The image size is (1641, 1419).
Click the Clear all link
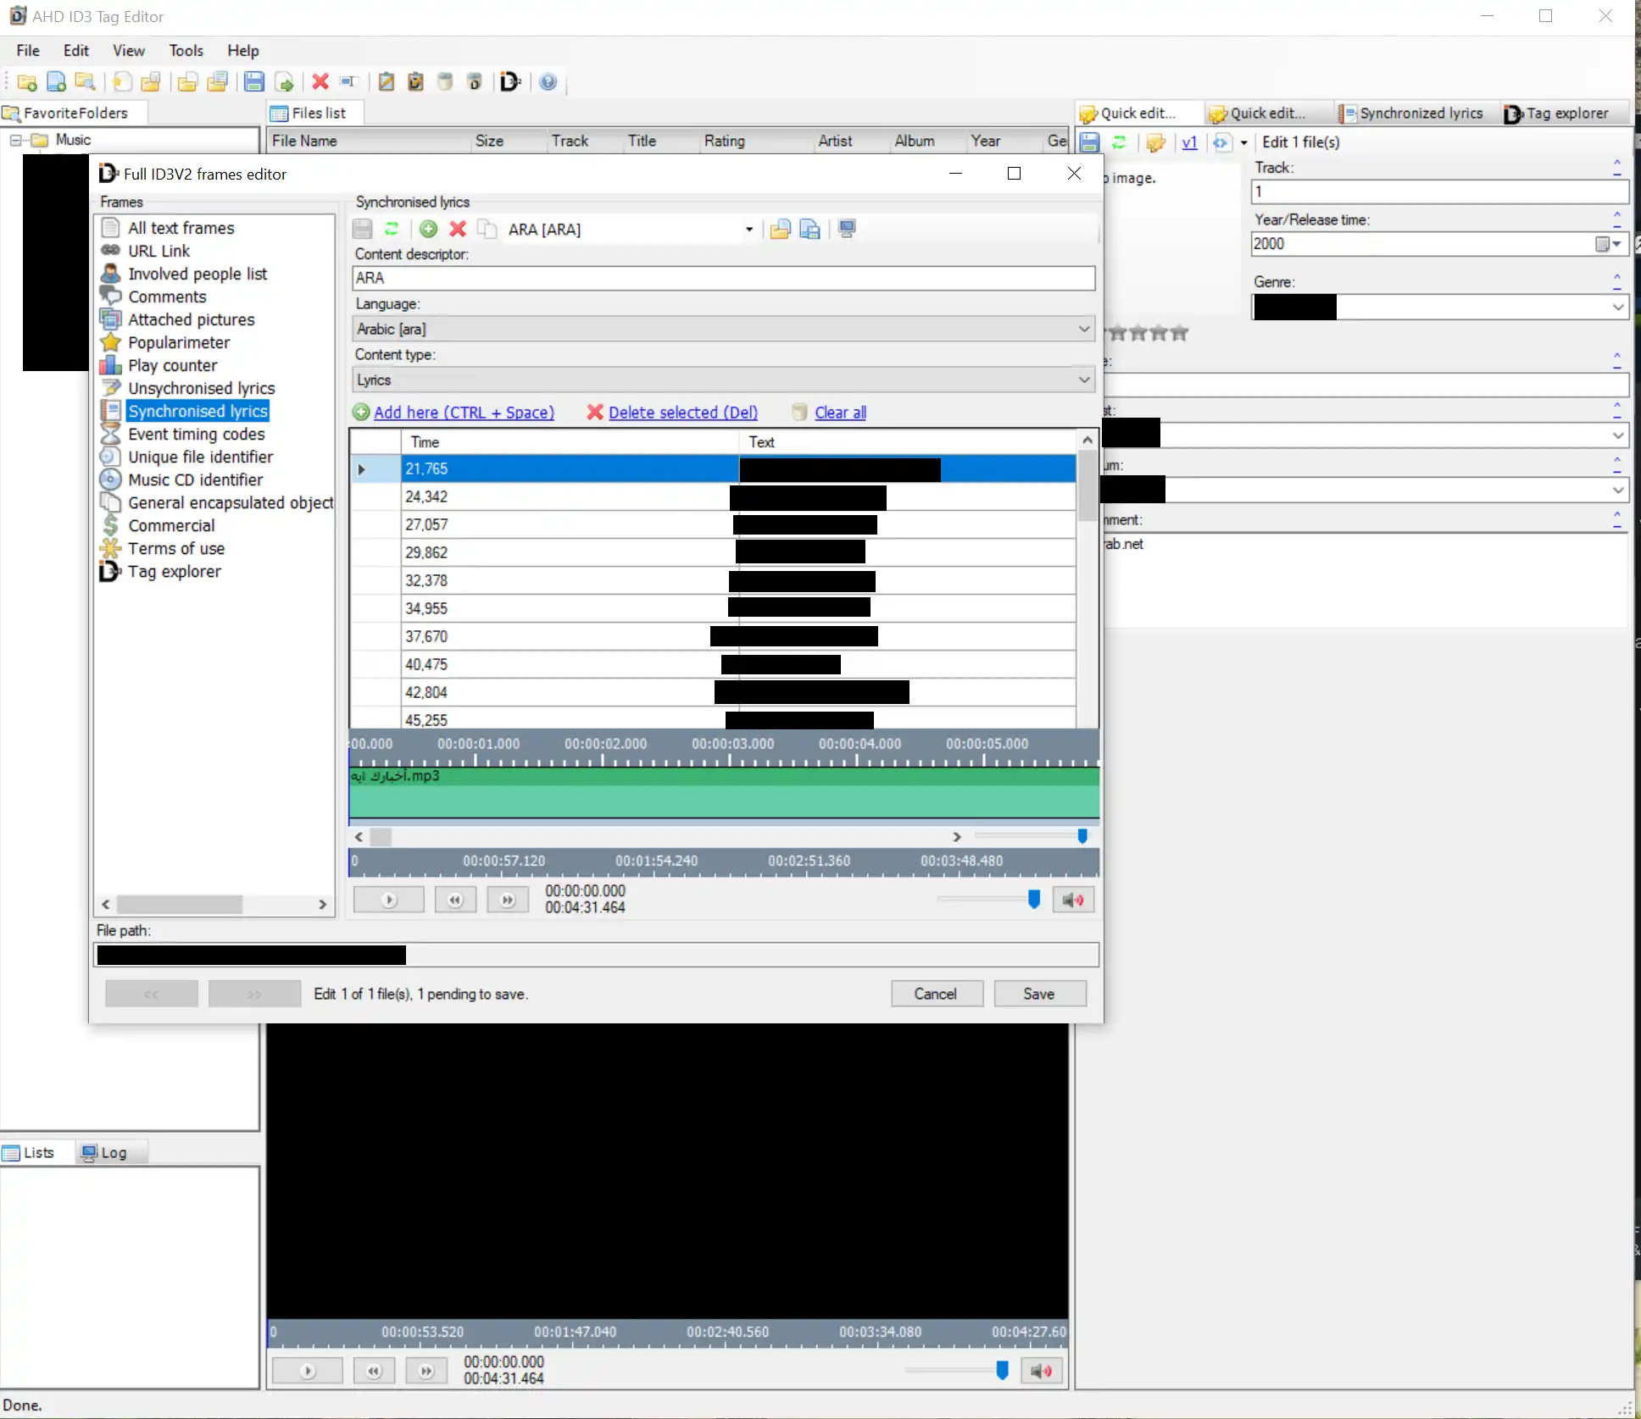pos(840,413)
